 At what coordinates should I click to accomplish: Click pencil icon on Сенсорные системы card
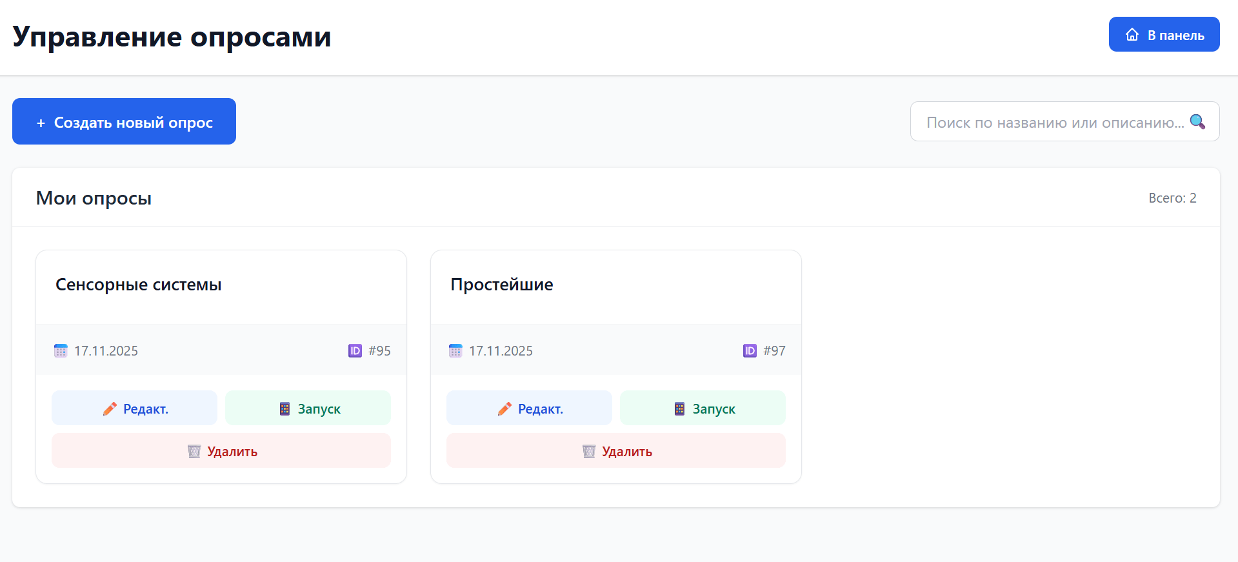pyautogui.click(x=110, y=408)
